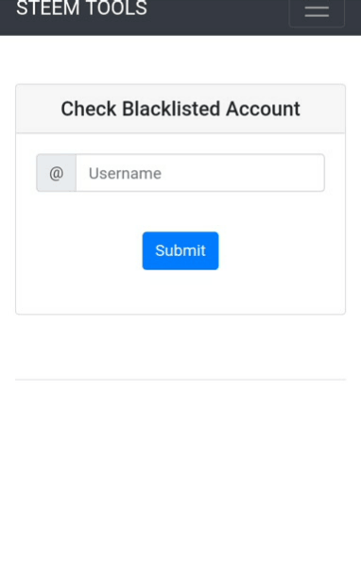Click the @ symbol prefix box
This screenshot has width=361, height=565.
pos(56,173)
